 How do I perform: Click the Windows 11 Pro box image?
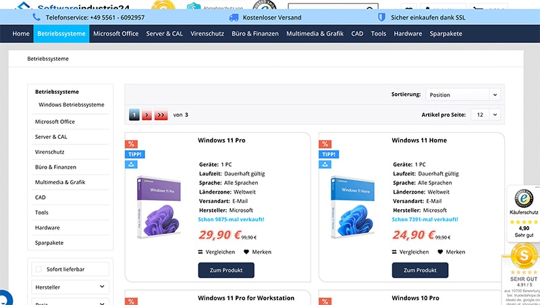coord(159,207)
